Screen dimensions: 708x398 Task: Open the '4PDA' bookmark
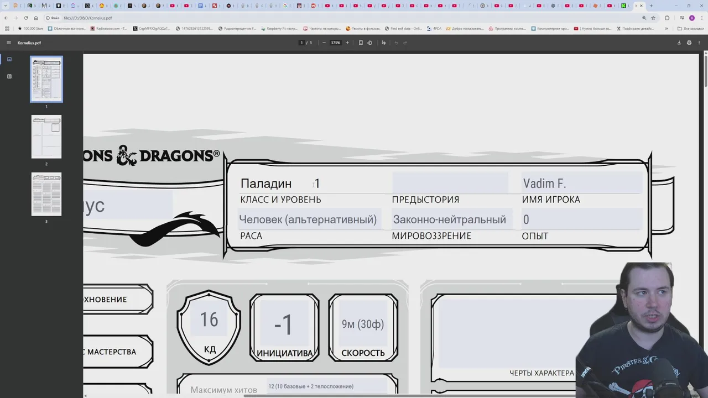434,28
